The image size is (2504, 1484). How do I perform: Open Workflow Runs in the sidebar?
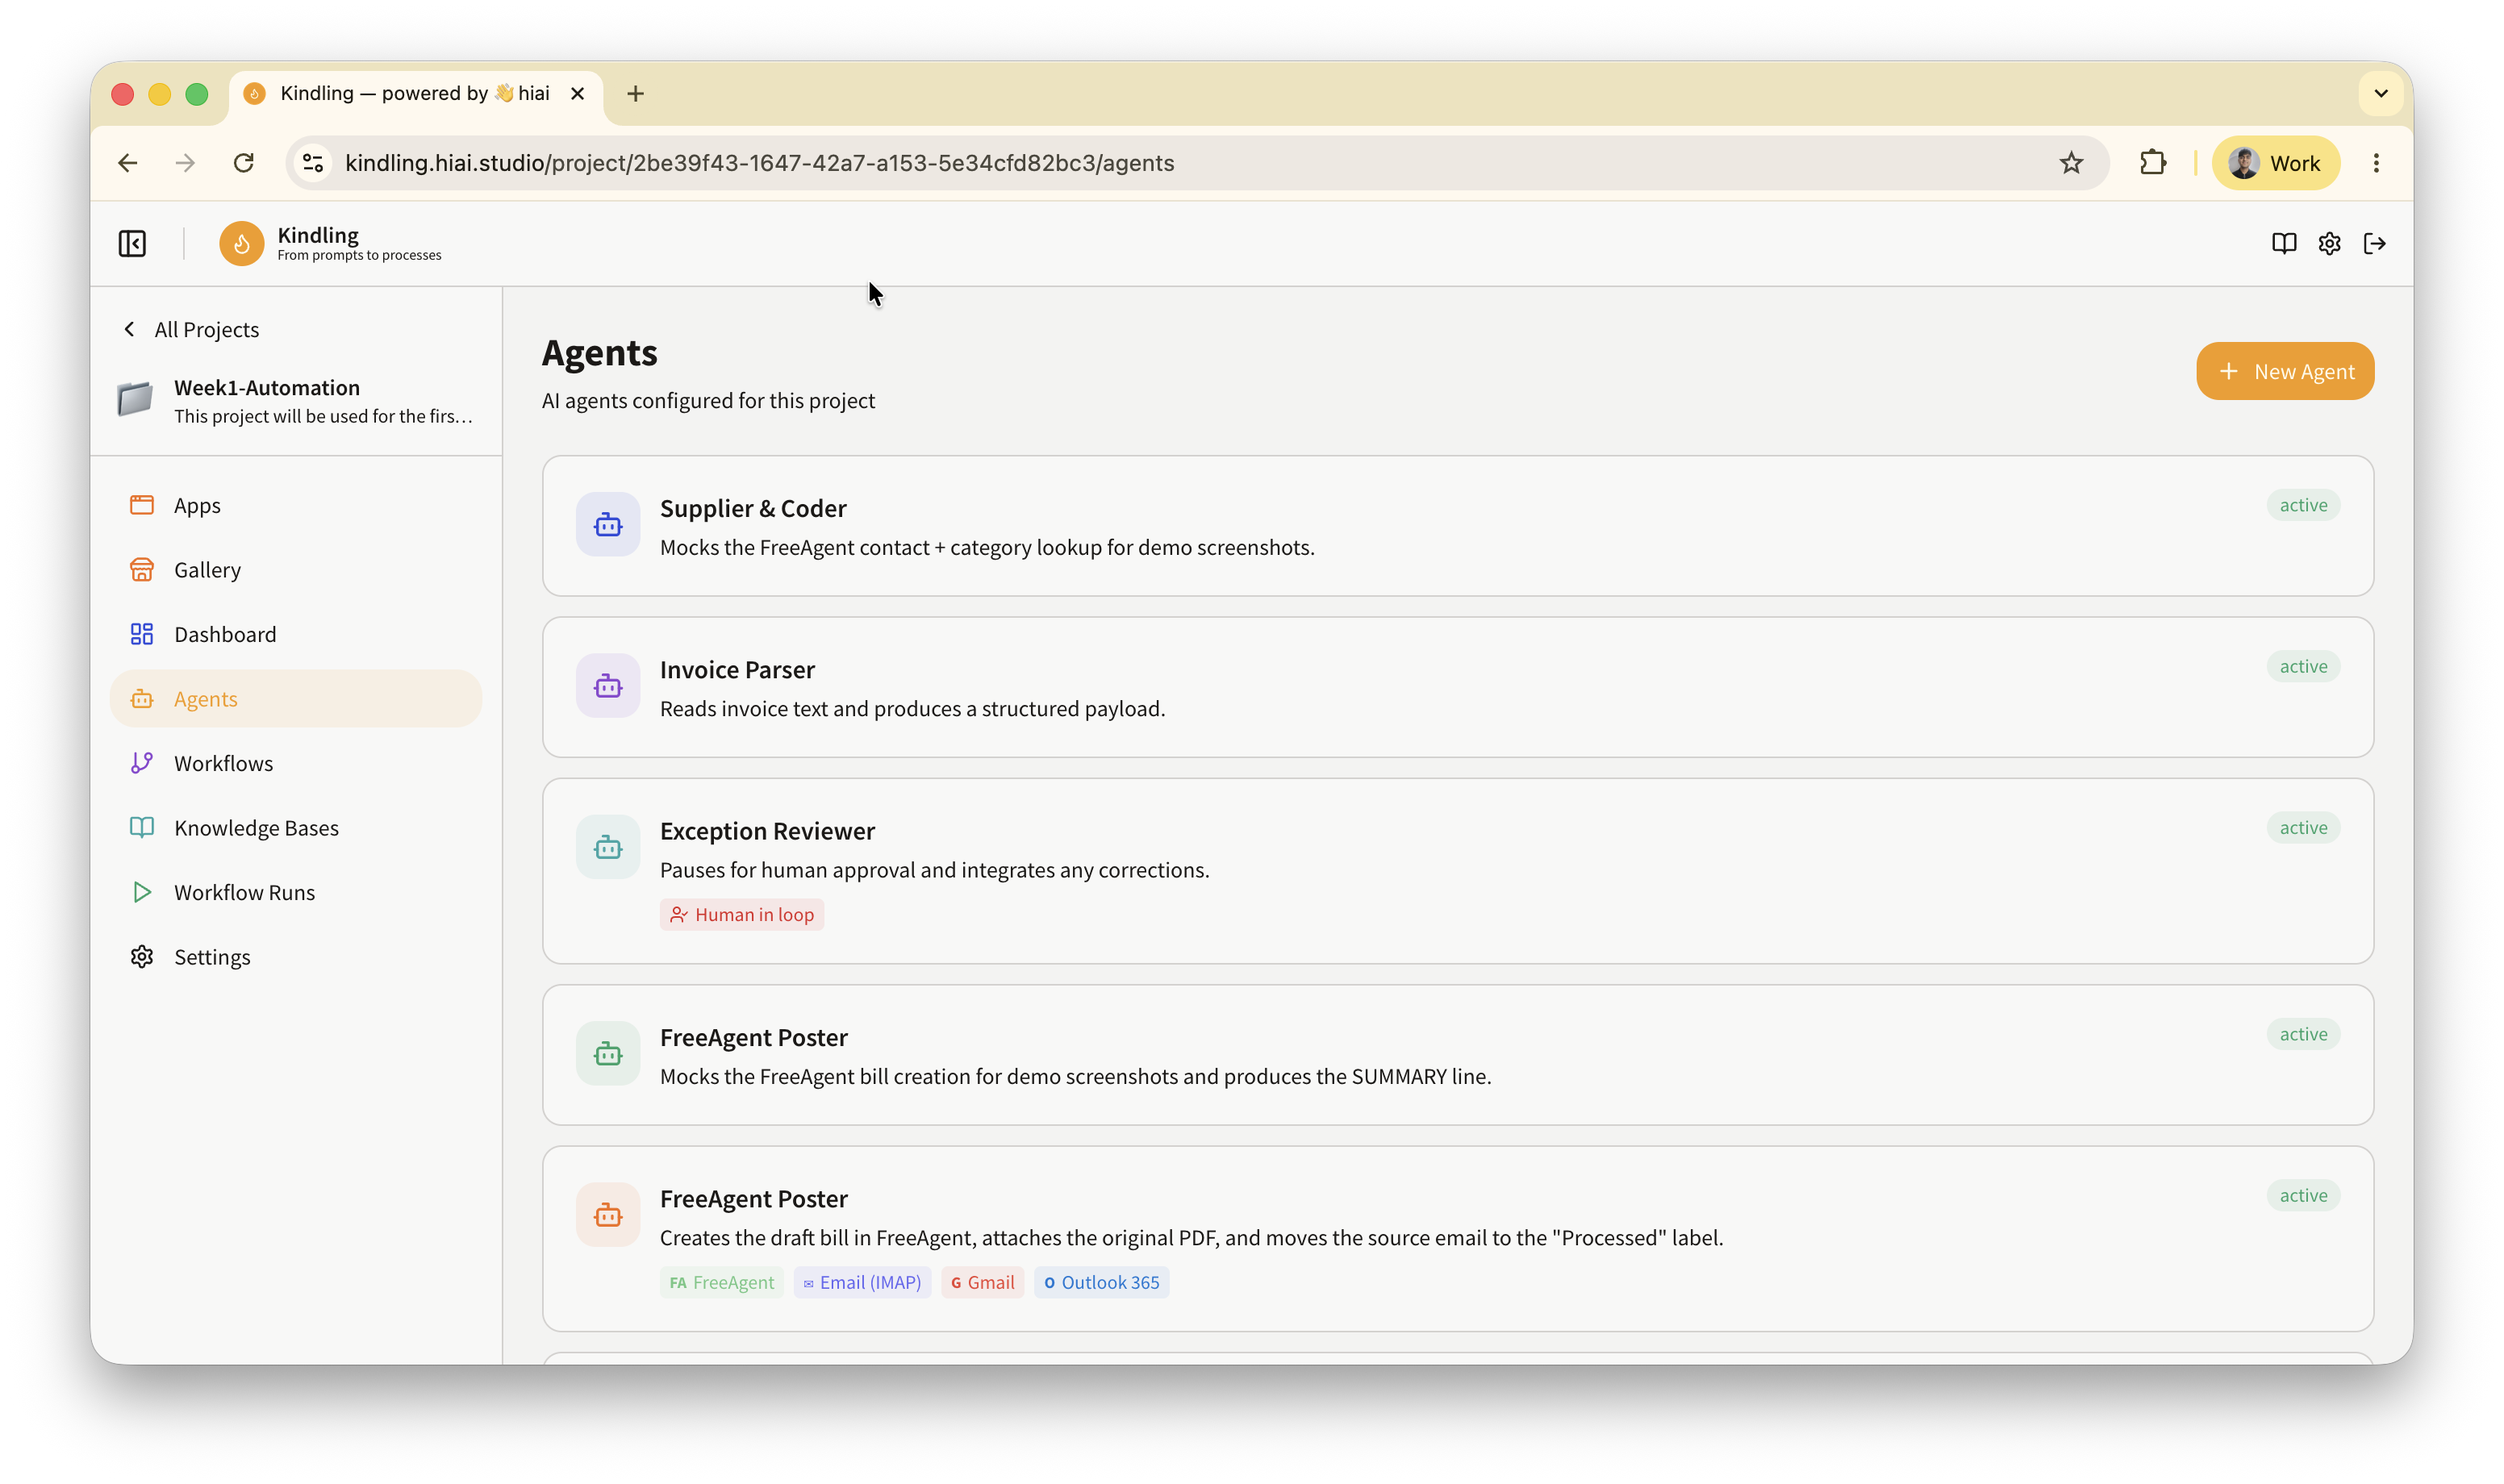(x=296, y=892)
